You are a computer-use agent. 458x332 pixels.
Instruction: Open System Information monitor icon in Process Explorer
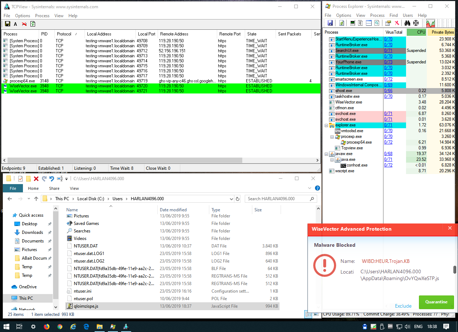[x=353, y=23]
